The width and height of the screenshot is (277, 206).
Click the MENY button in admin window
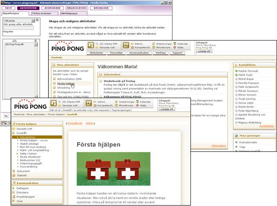pyautogui.click(x=8, y=8)
